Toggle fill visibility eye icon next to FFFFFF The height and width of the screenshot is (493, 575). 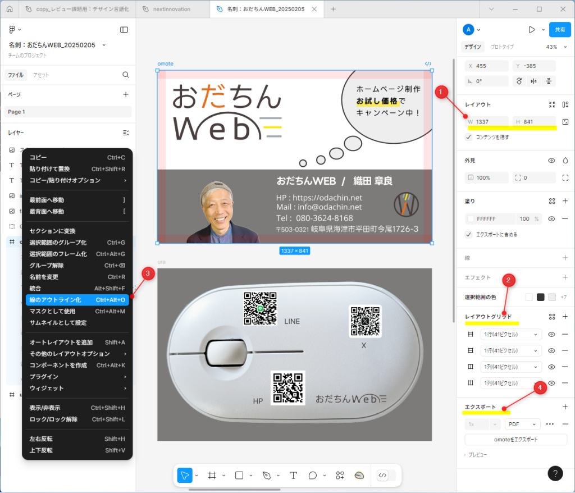[551, 218]
